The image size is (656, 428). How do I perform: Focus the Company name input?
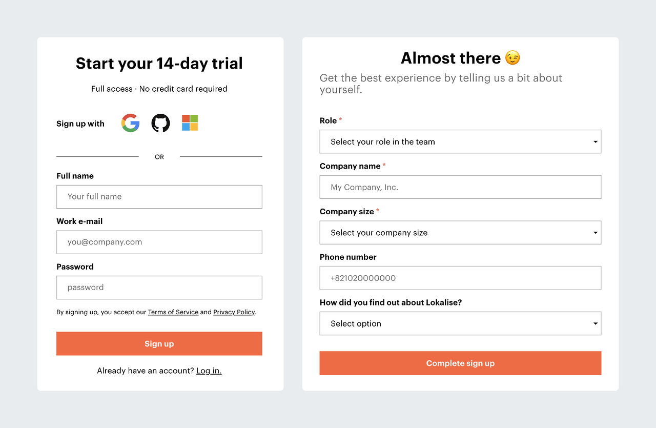click(x=460, y=187)
